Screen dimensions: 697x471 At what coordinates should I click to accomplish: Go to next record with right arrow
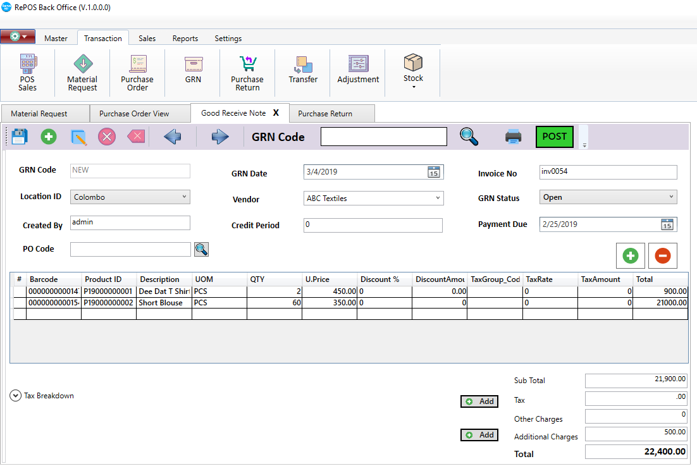pyautogui.click(x=220, y=137)
